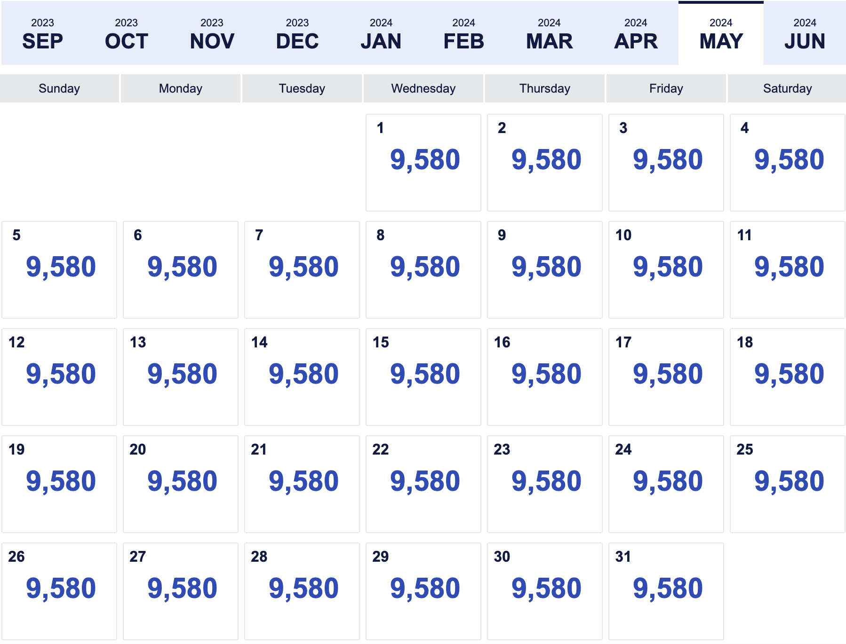Switch to the SEP 2023 month tab

(x=43, y=34)
